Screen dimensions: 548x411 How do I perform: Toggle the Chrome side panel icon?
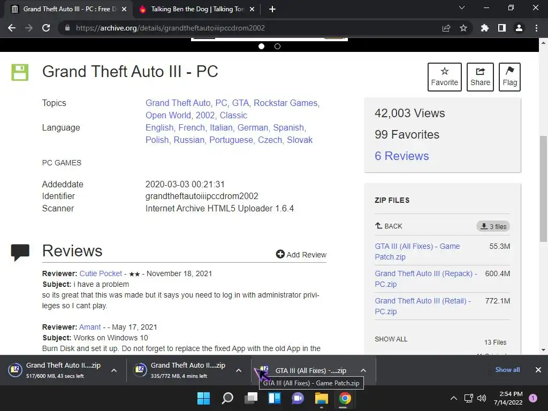pos(502,28)
